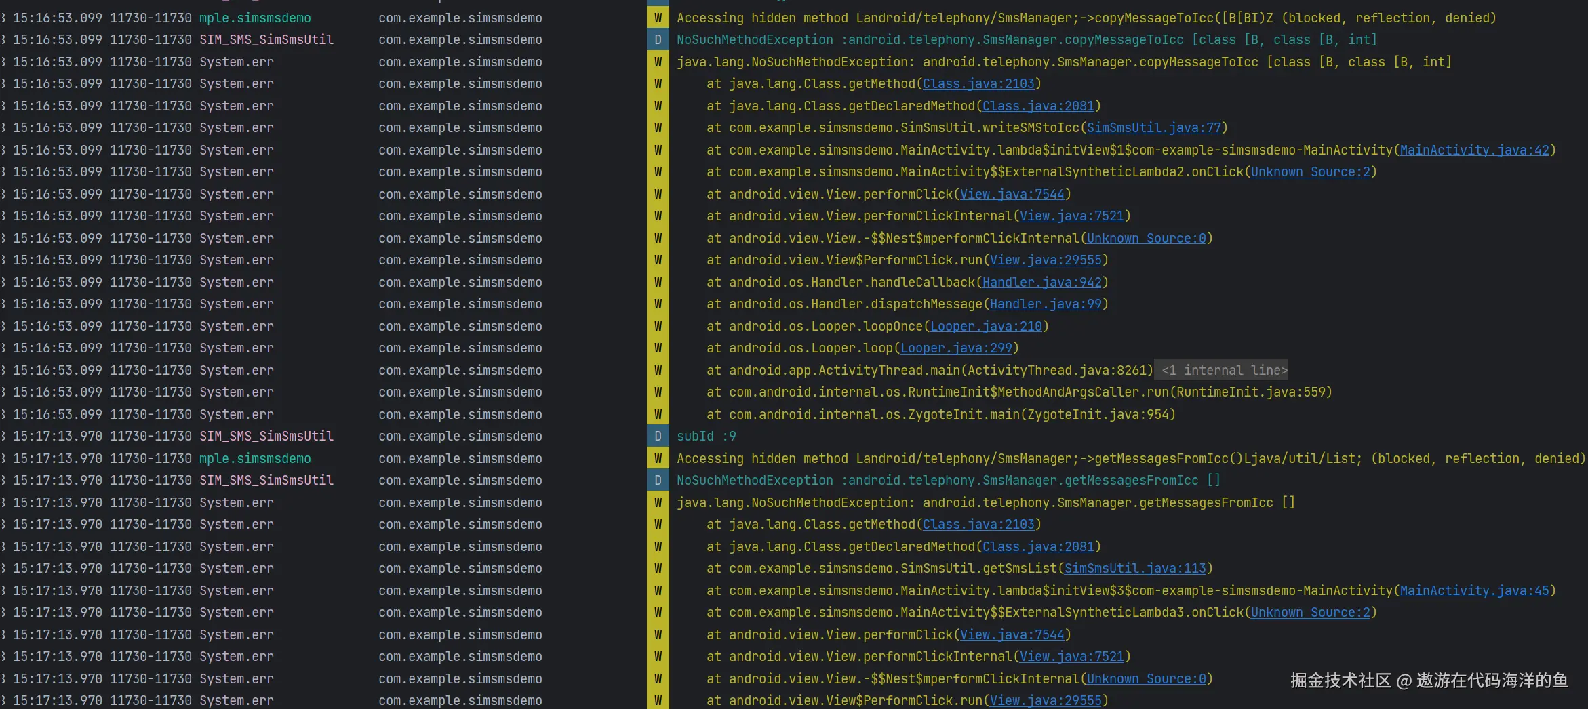Viewport: 1588px width, 709px height.
Task: Click the Handler.java:99 link
Action: click(1046, 304)
